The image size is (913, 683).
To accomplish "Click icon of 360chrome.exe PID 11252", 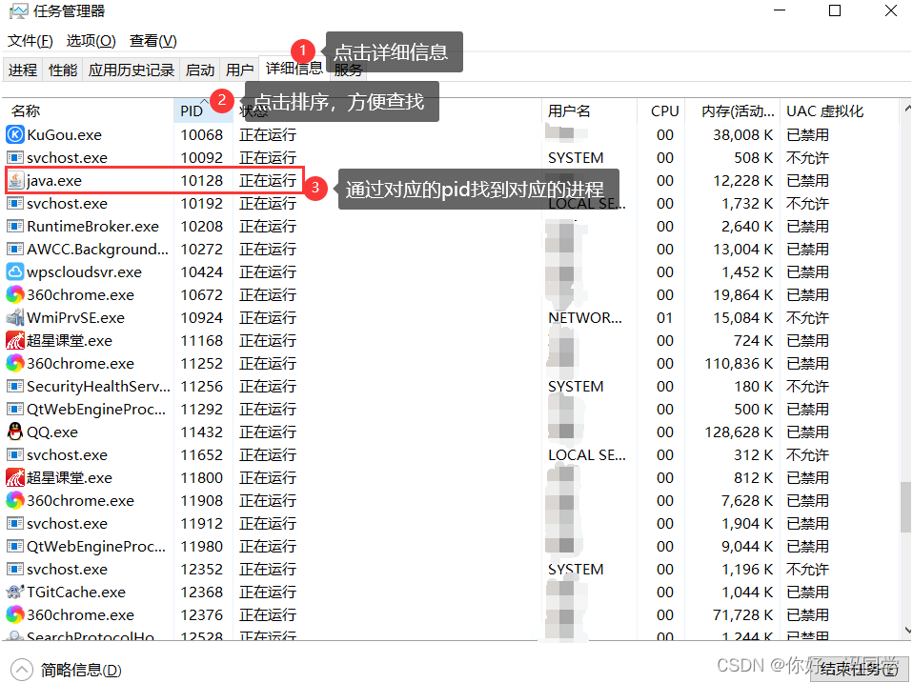I will pyautogui.click(x=14, y=364).
